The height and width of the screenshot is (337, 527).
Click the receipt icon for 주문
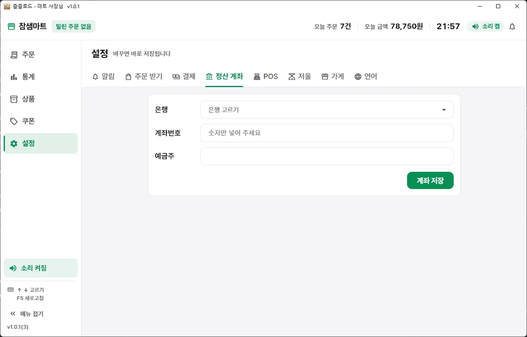(x=14, y=55)
